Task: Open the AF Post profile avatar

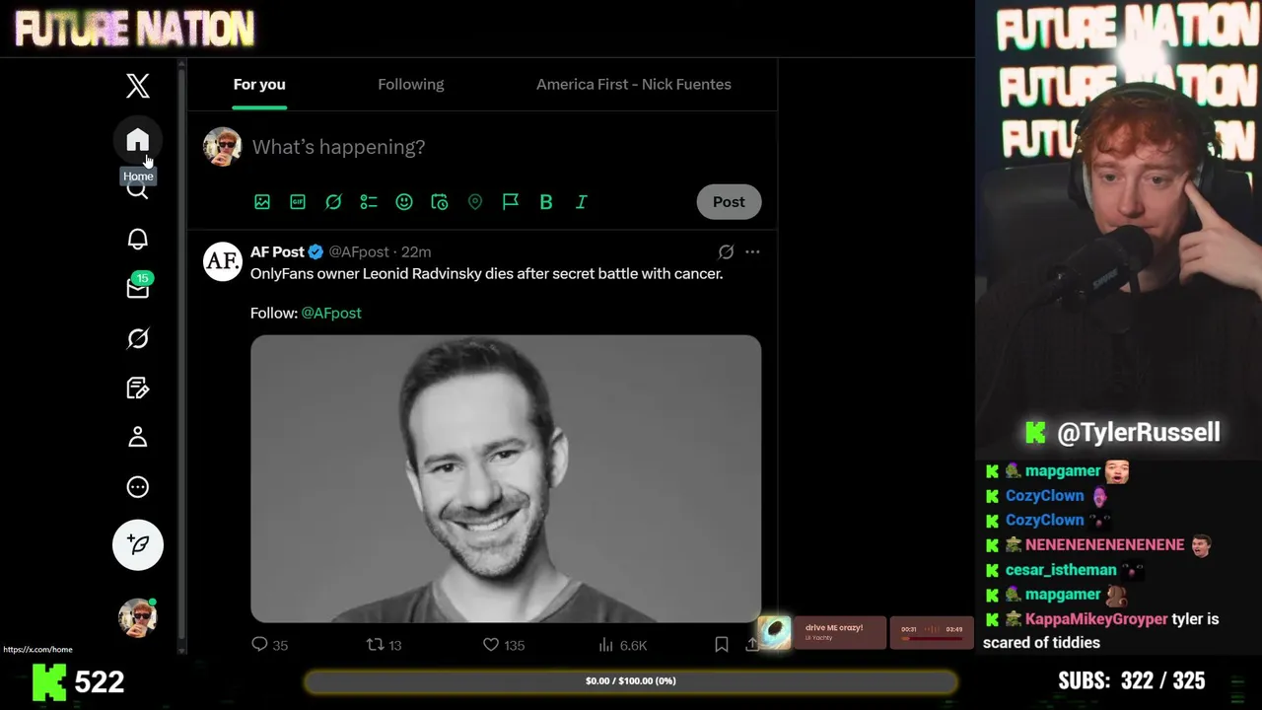Action: coord(223,261)
